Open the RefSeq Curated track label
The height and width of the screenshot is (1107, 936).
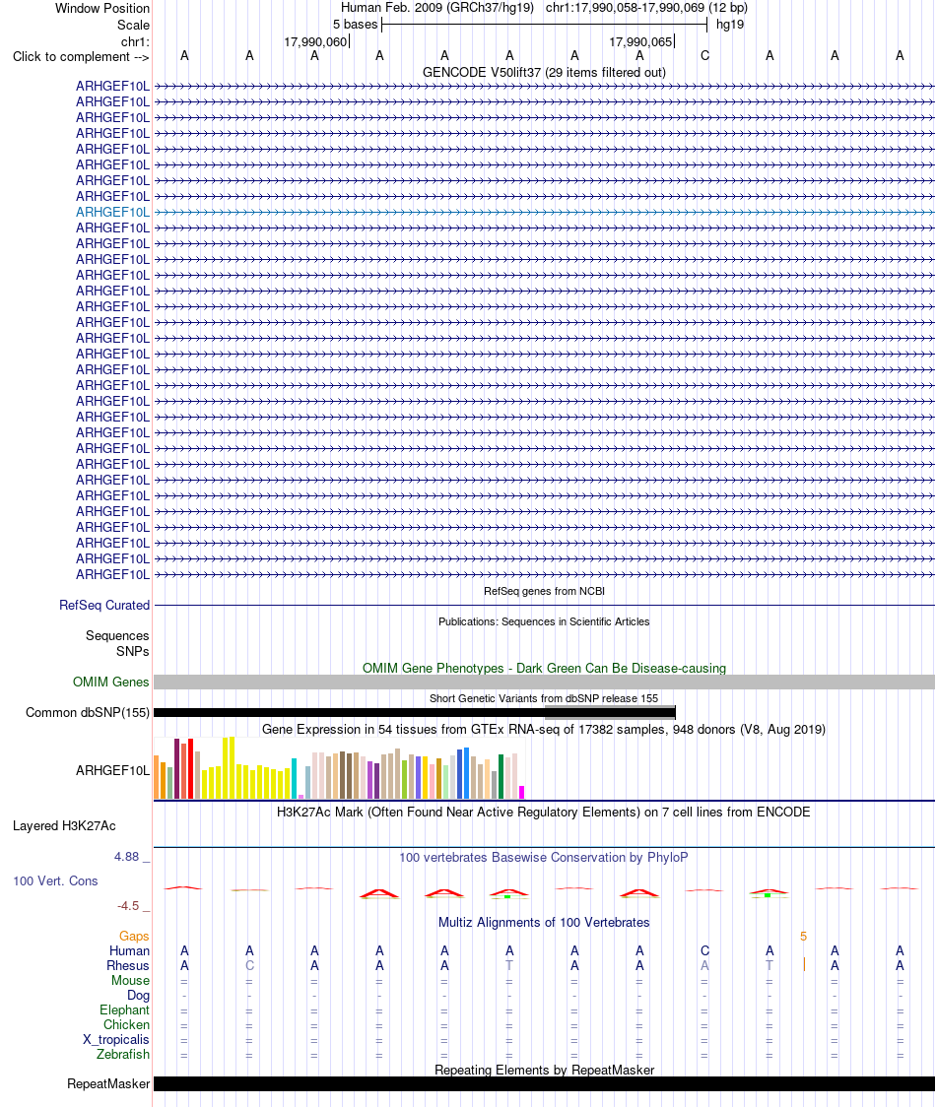103,605
